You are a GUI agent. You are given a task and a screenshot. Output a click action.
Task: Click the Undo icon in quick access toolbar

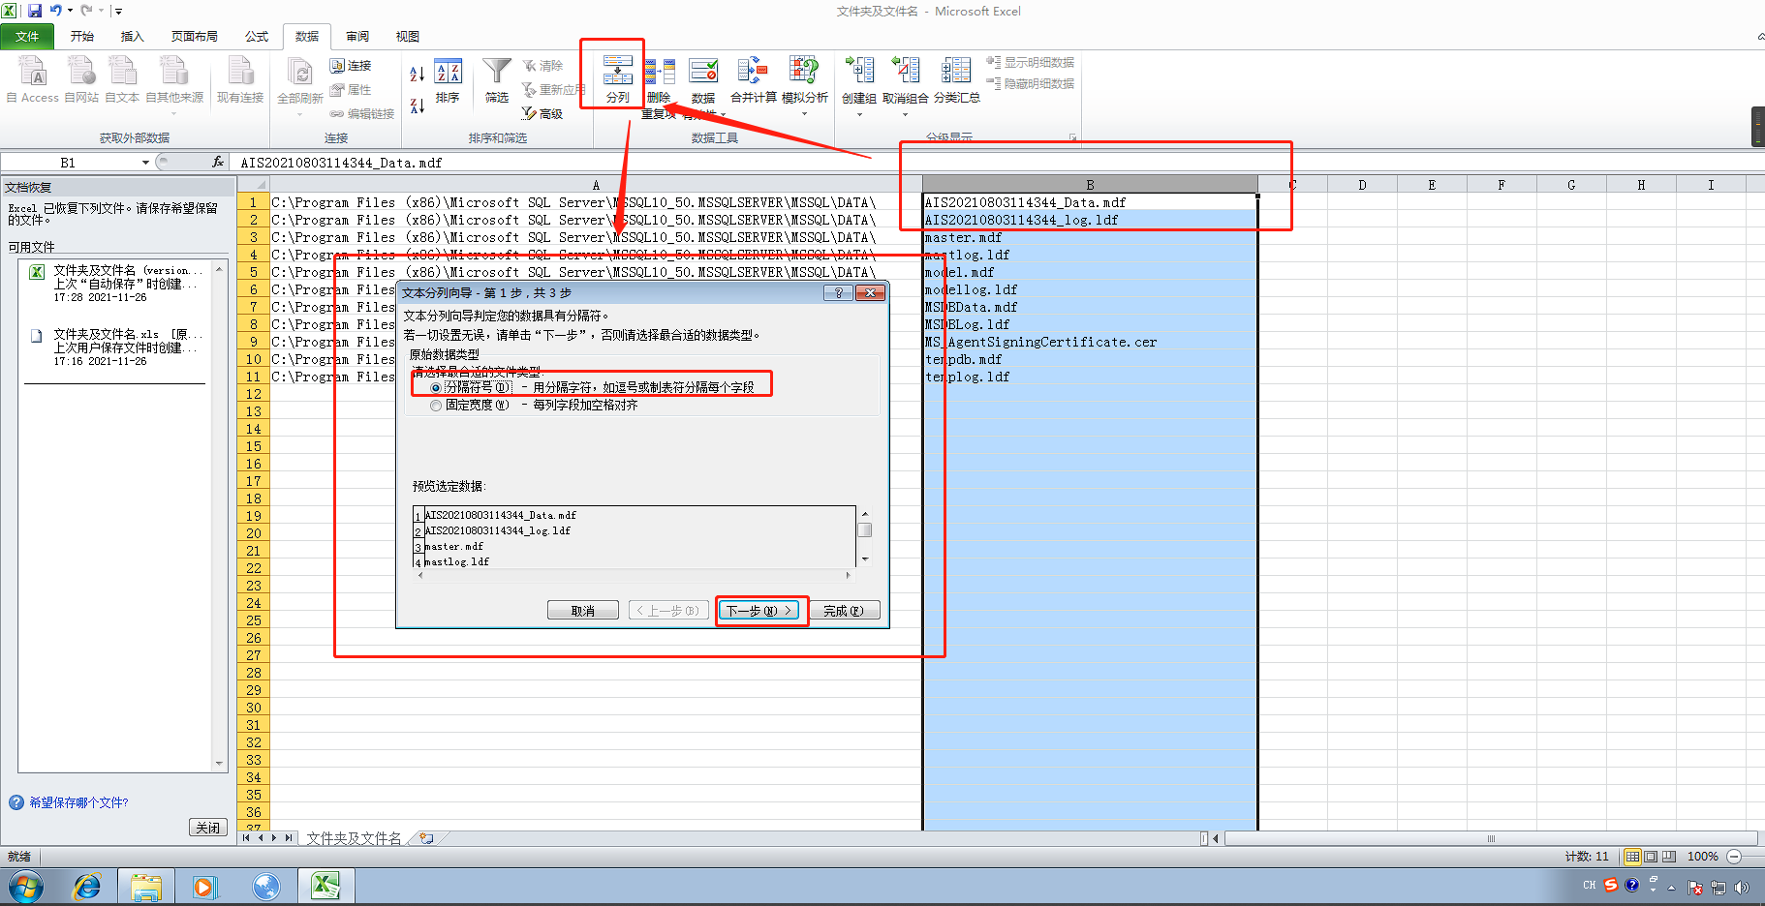(56, 11)
